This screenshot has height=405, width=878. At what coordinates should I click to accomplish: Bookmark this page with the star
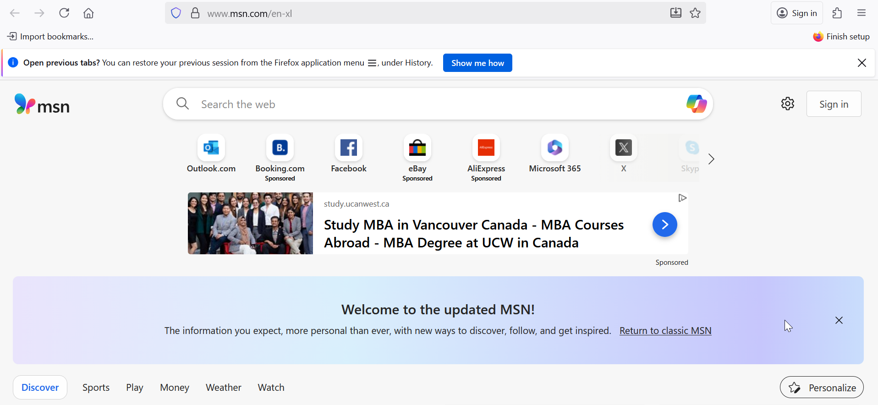(695, 13)
